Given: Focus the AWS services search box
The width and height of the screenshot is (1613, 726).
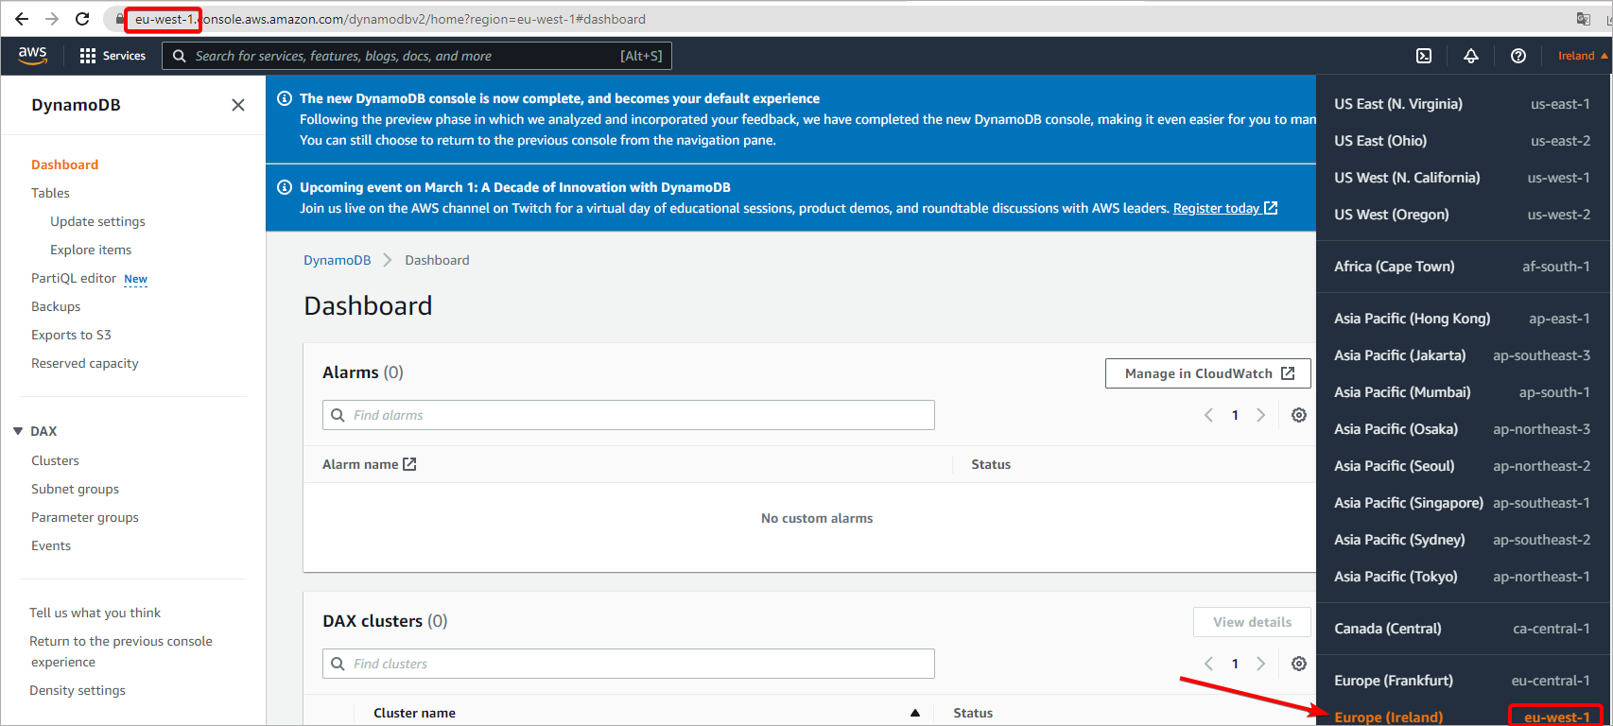Looking at the screenshot, I should click(x=417, y=56).
